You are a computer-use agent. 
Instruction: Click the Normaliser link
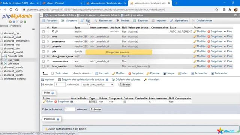(151, 79)
